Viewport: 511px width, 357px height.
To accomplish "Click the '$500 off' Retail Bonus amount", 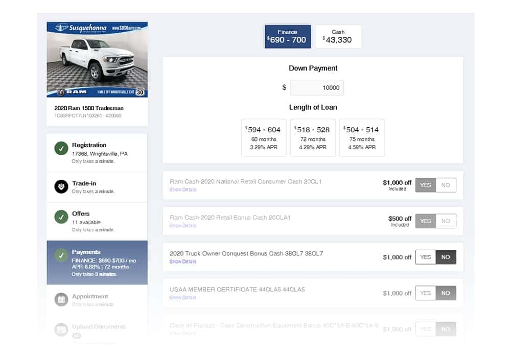I will point(400,219).
